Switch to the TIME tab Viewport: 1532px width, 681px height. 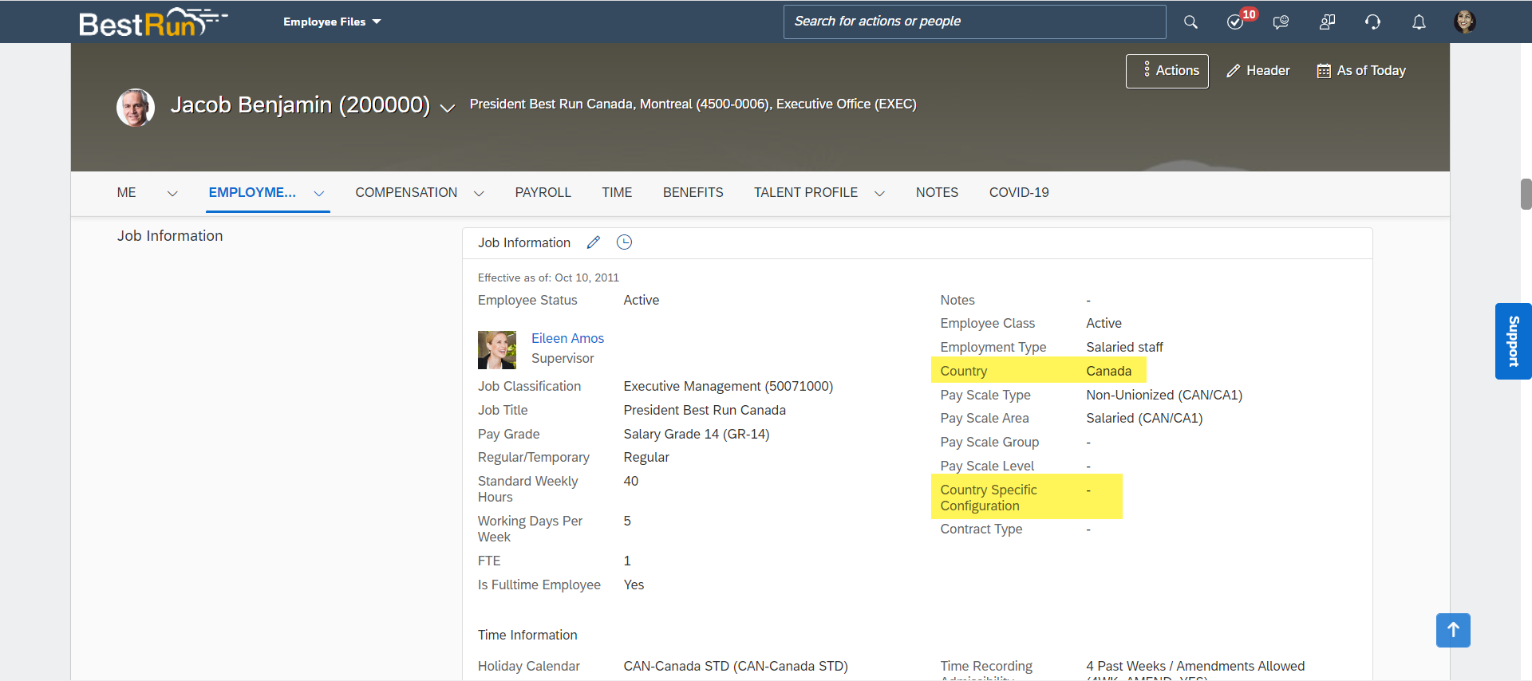(x=617, y=192)
